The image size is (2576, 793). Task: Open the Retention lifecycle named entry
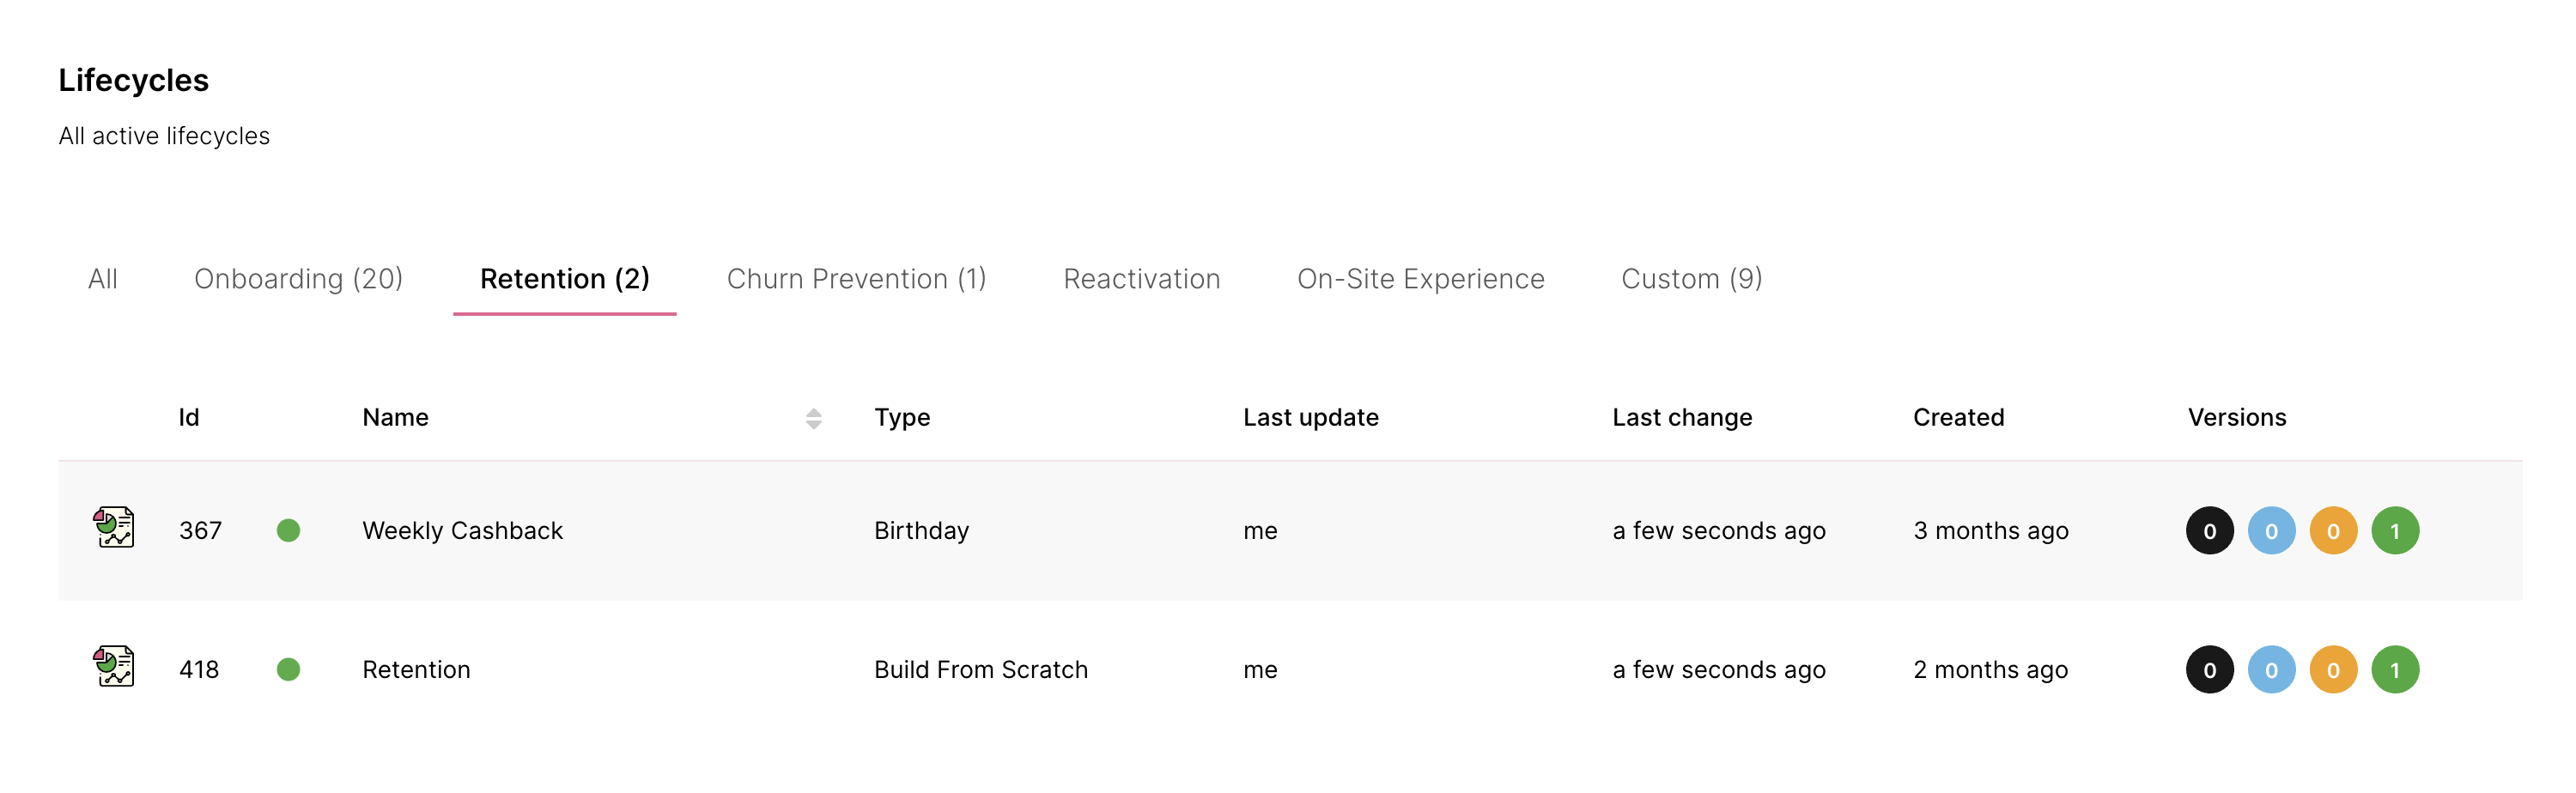pos(416,669)
